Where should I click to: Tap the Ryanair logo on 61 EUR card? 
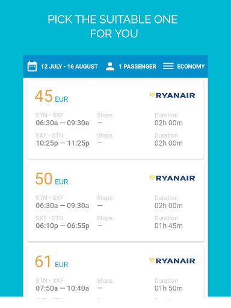click(x=173, y=260)
